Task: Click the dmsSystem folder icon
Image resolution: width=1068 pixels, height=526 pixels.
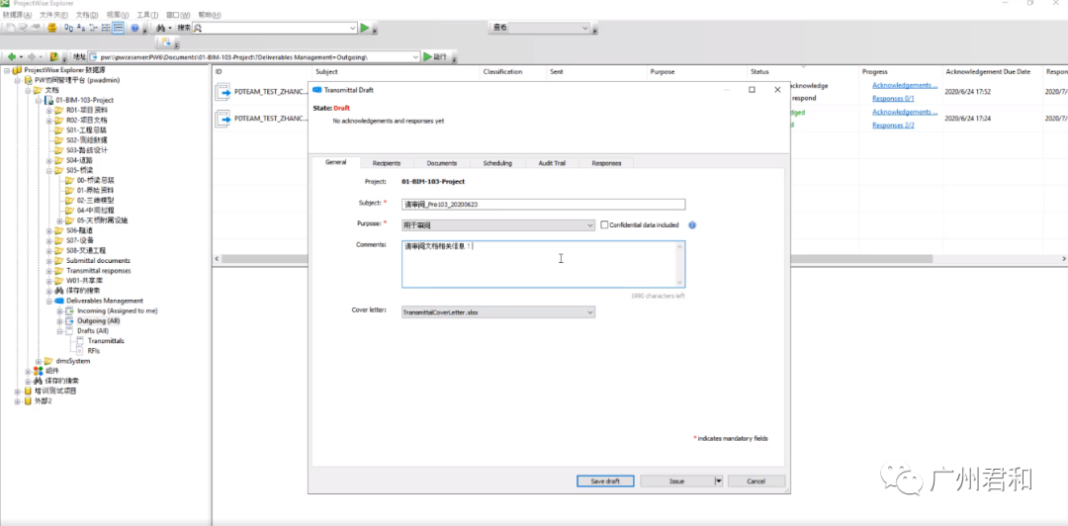Action: click(49, 361)
